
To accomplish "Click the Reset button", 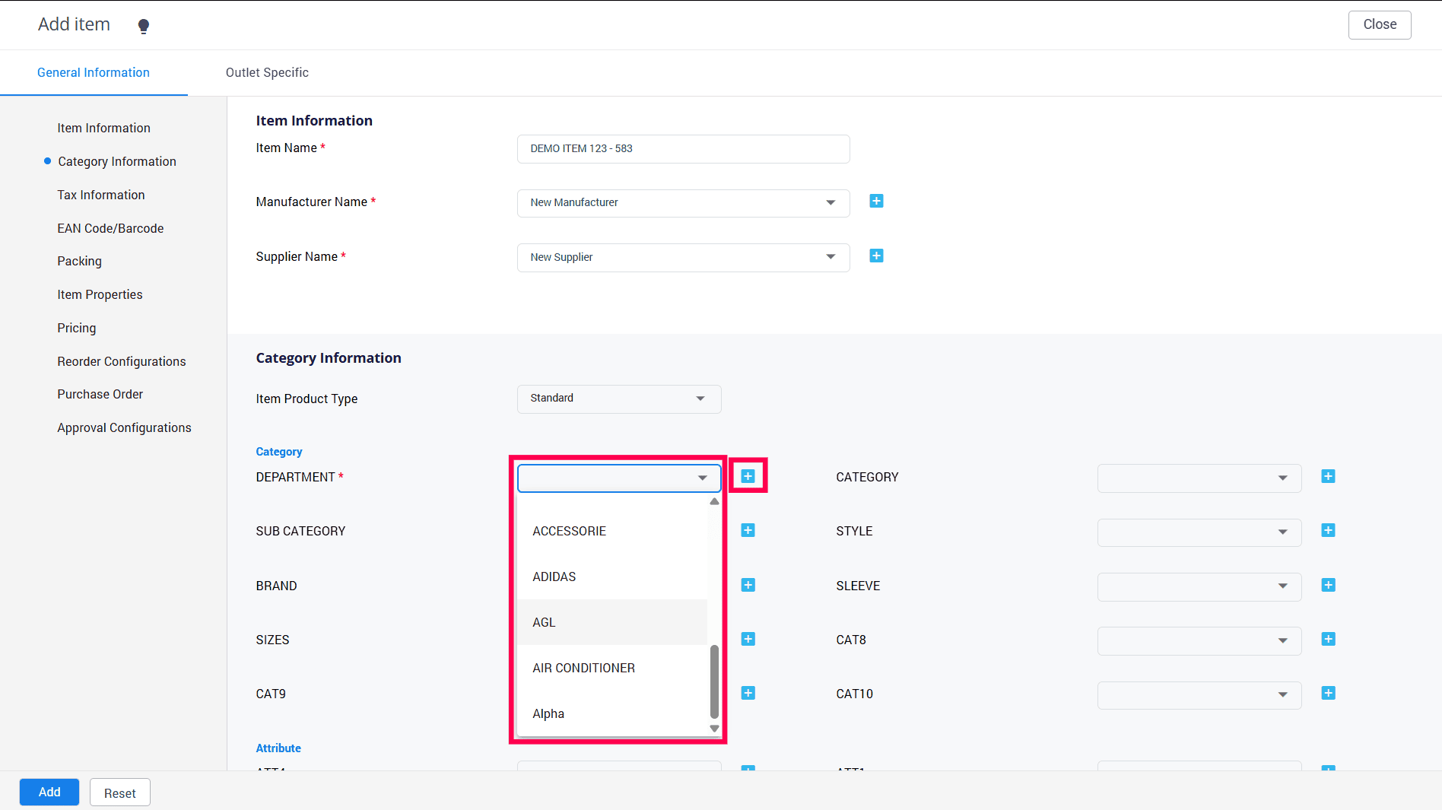I will click(x=119, y=793).
